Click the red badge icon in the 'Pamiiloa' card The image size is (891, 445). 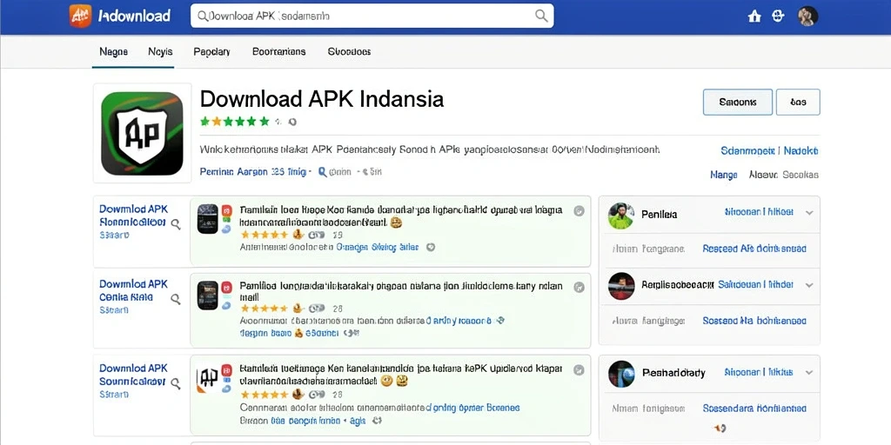point(226,287)
